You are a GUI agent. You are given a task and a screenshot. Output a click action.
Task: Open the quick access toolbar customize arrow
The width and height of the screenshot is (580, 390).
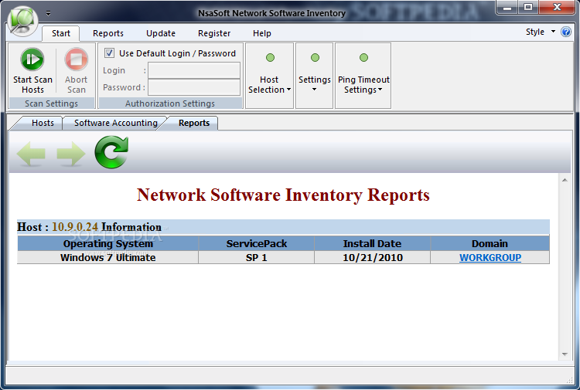(x=48, y=14)
